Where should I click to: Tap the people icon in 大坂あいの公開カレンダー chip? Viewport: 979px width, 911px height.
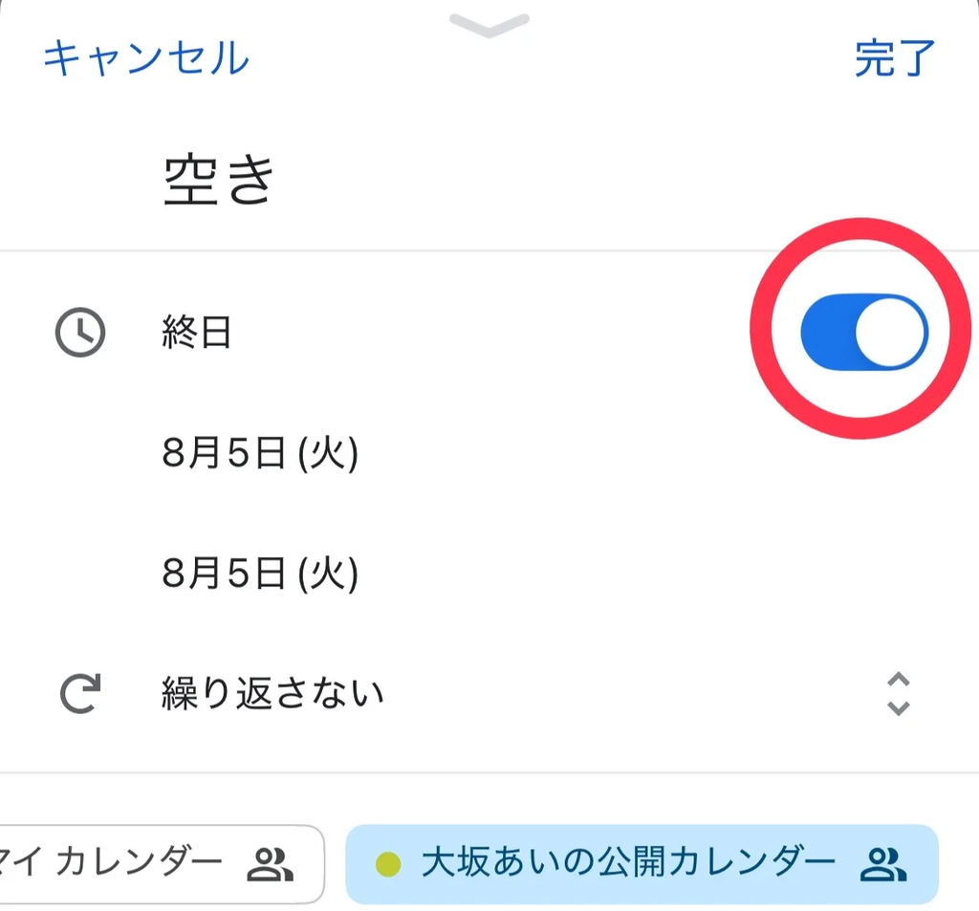coord(883,864)
